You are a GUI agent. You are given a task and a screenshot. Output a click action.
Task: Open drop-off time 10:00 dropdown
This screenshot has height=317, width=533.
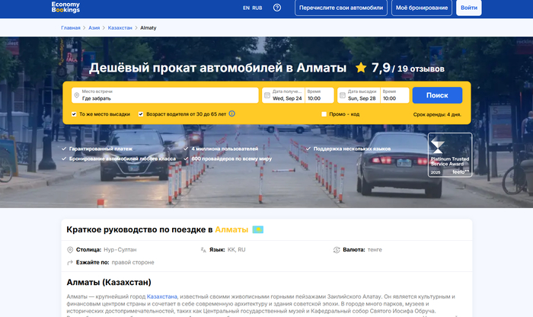(x=394, y=95)
